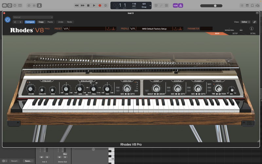Adjust the master volume slider
The height and width of the screenshot is (164, 262).
pos(211,6)
